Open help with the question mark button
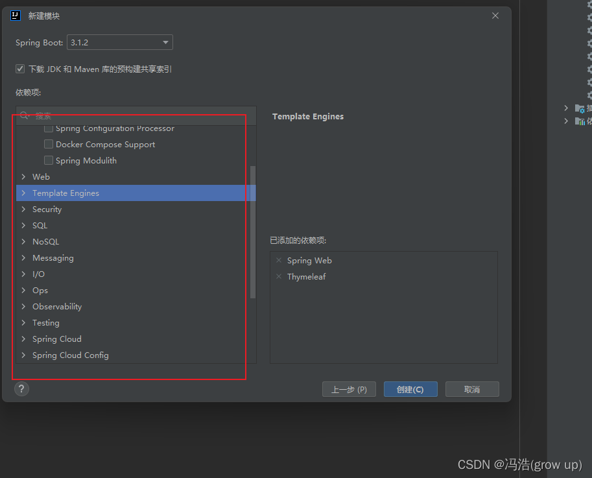The height and width of the screenshot is (478, 592). coord(21,389)
